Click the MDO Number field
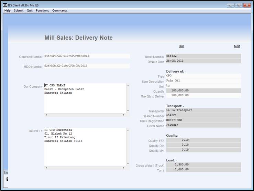The height and width of the screenshot is (191, 254). pyautogui.click(x=87, y=66)
